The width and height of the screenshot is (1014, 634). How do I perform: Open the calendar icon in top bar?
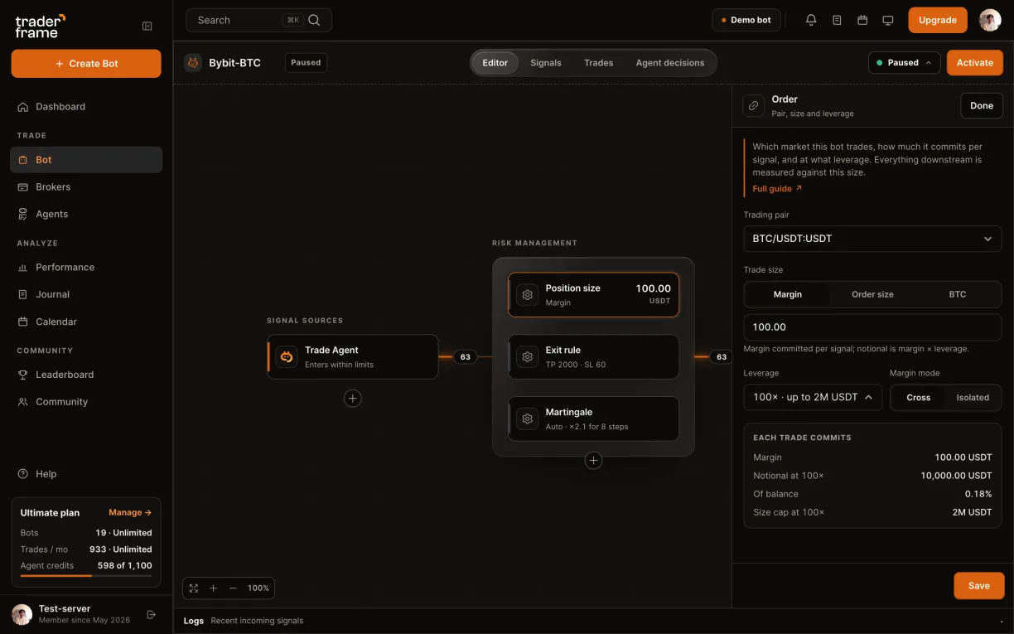click(862, 20)
